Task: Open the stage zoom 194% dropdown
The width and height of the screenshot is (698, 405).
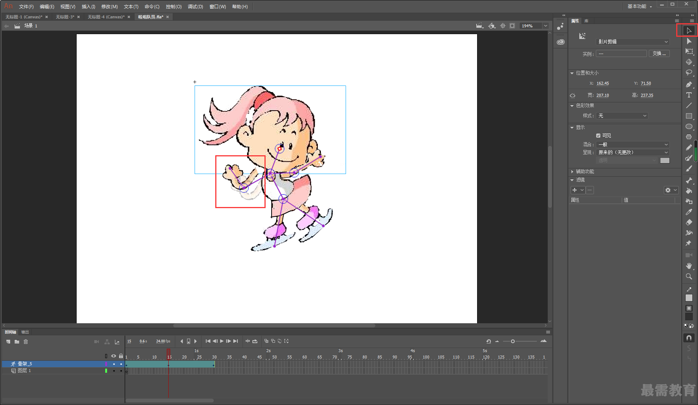Action: (545, 26)
